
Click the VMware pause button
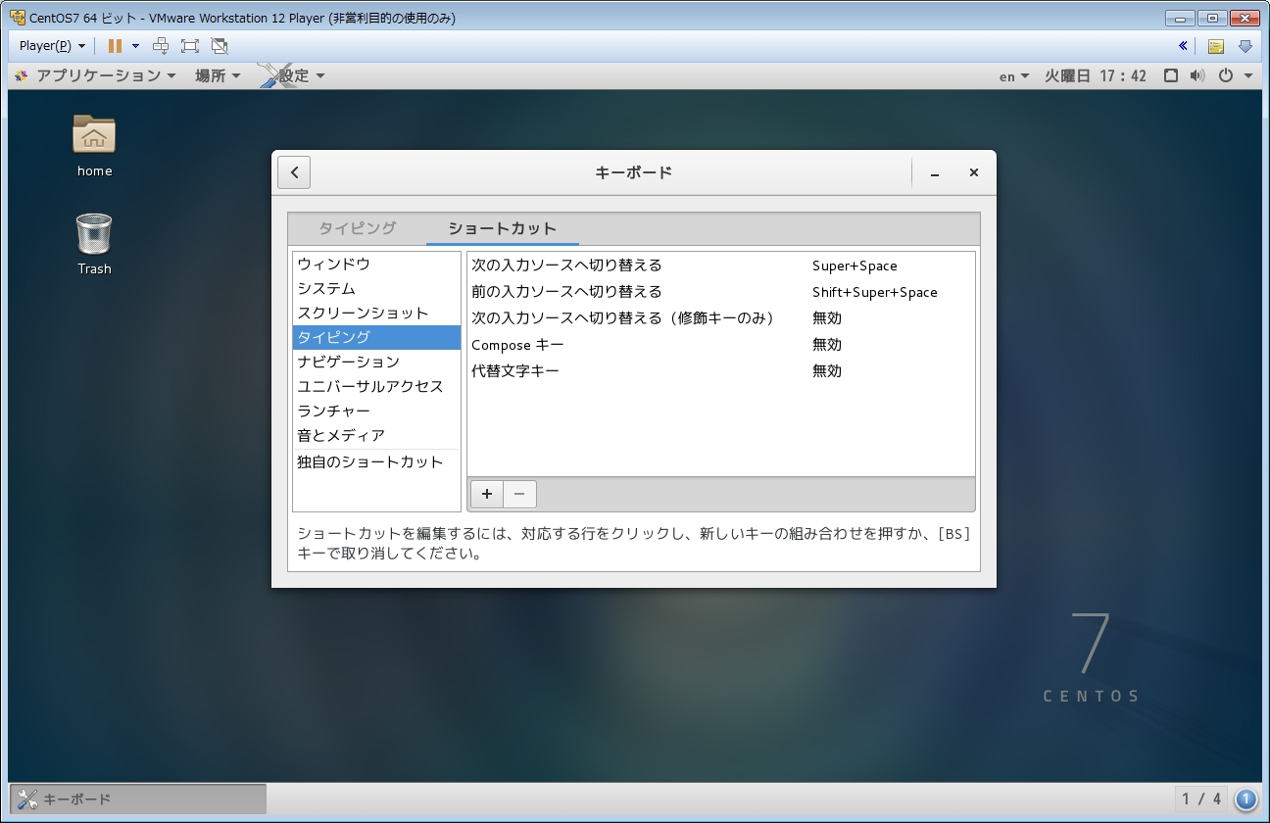(x=115, y=46)
